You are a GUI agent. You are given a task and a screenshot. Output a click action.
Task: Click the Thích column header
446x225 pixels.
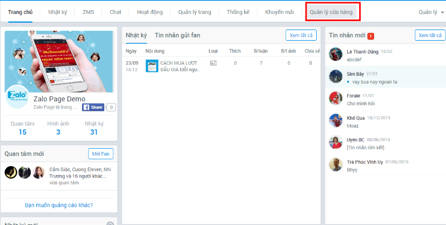(x=235, y=51)
